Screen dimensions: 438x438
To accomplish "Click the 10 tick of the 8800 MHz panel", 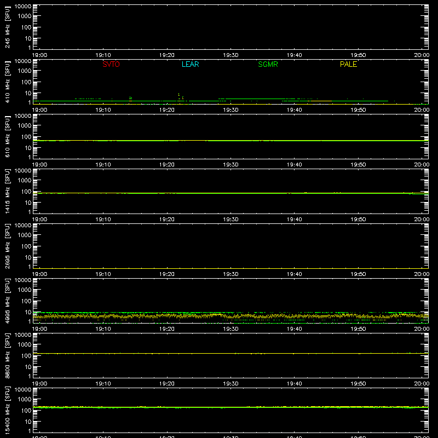I will 28,367.
